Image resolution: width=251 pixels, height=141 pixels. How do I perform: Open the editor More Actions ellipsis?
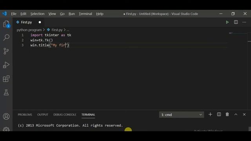click(244, 22)
